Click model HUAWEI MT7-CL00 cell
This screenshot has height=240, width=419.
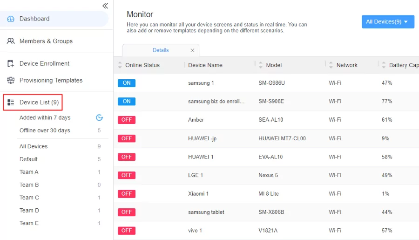point(282,138)
